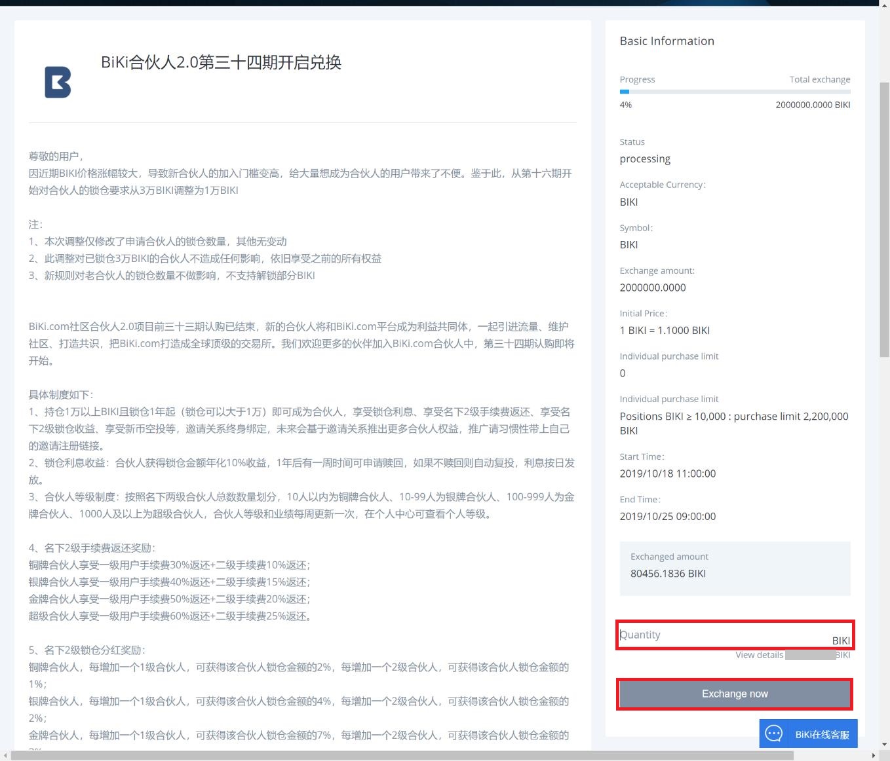This screenshot has height=761, width=890.
Task: Click the 5、名下2级锁仓分红奖励 line
Action: click(87, 650)
